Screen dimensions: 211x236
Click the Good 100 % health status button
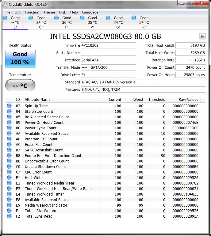[x=20, y=58]
